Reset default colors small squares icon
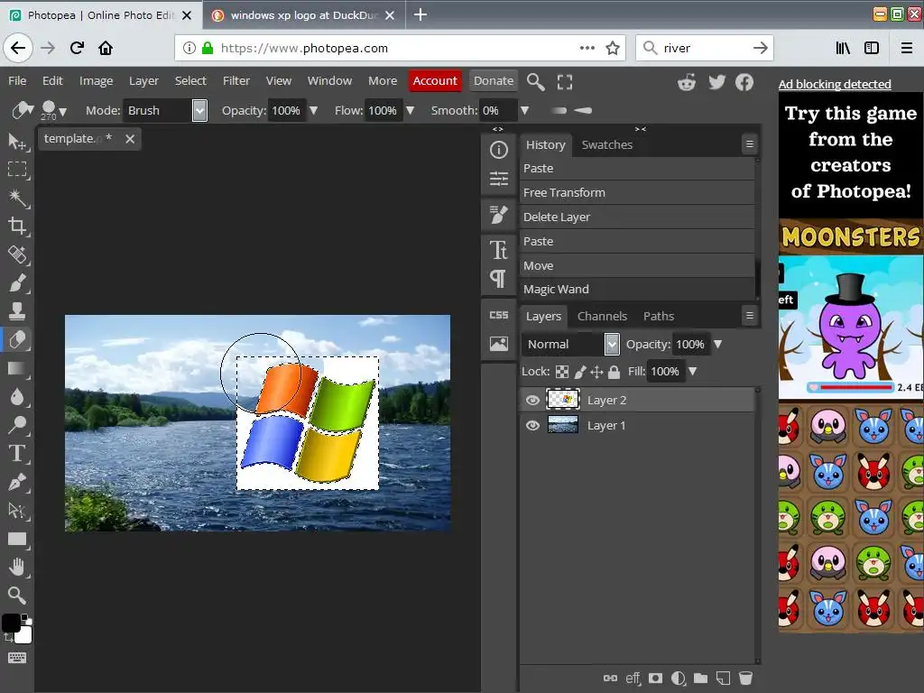The width and height of the screenshot is (924, 693). click(26, 618)
